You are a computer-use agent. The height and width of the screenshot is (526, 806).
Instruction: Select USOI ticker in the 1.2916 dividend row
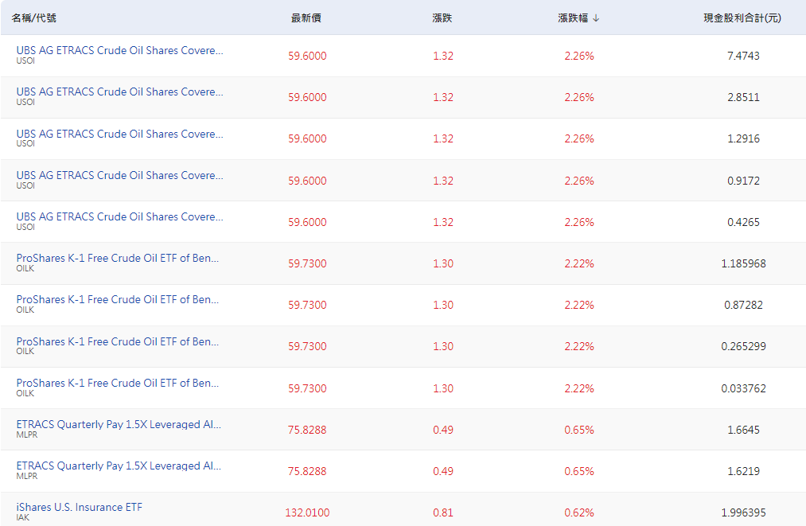25,143
